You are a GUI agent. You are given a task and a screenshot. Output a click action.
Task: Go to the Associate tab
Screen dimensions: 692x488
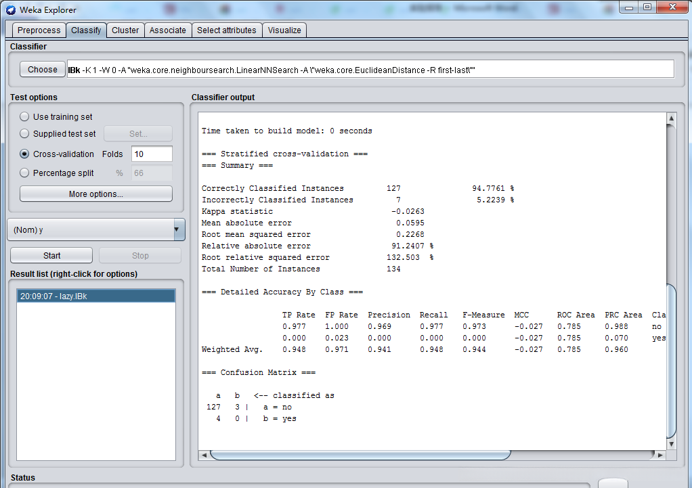click(167, 30)
